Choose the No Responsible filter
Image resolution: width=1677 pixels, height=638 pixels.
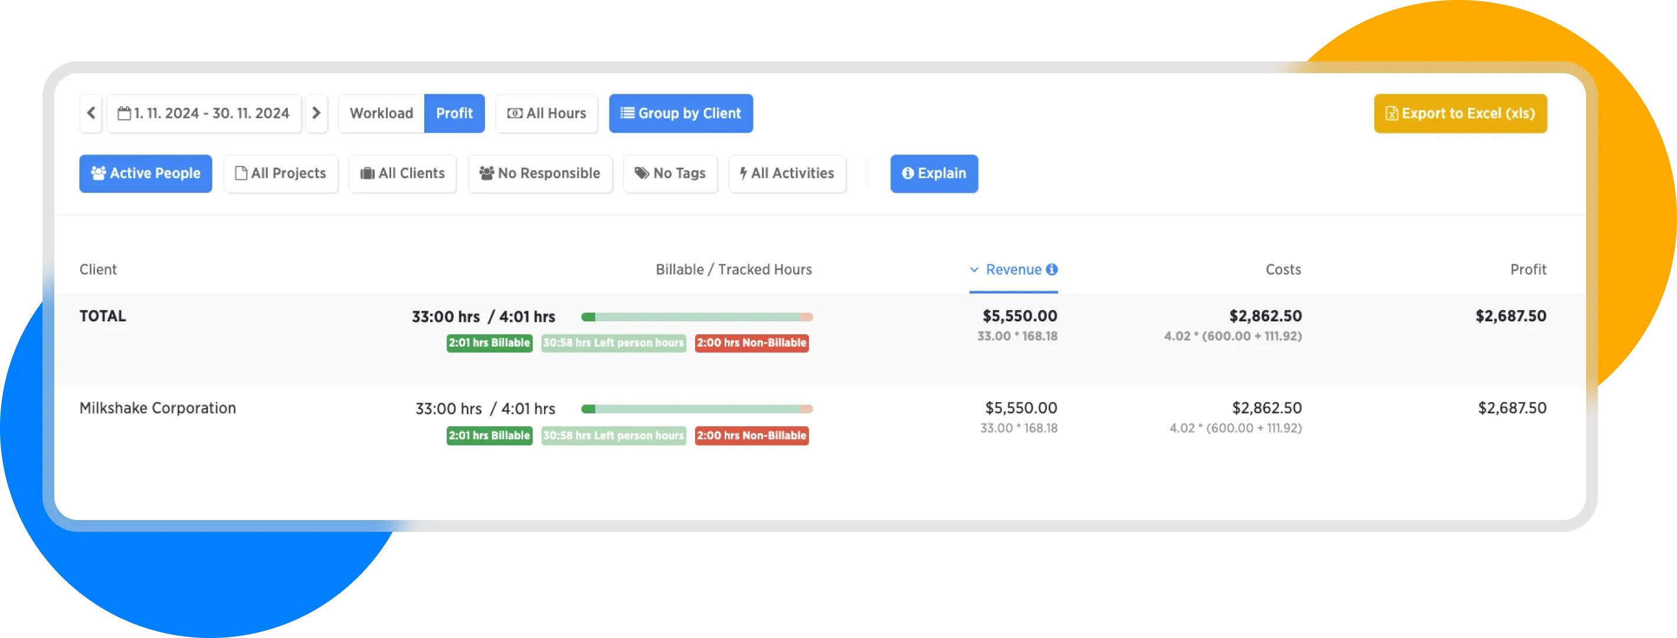(540, 173)
